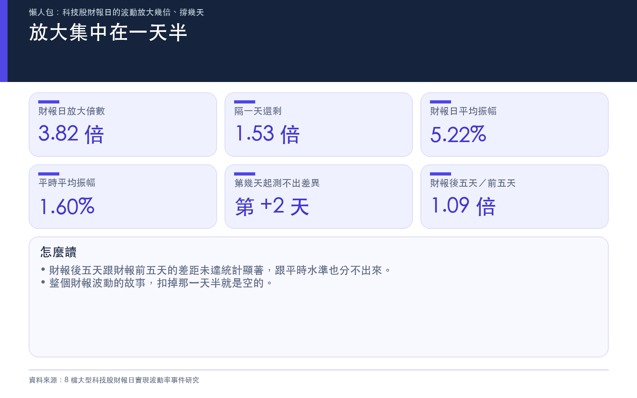
Task: Click the bullet starting with 整個財報波動的故事
Action: (x=157, y=283)
